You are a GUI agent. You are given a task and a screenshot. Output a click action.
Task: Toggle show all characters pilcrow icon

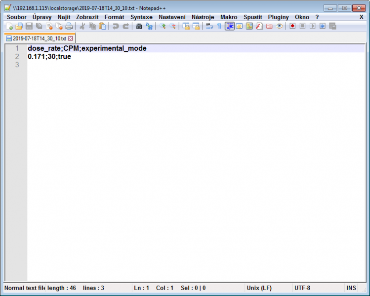point(219,26)
